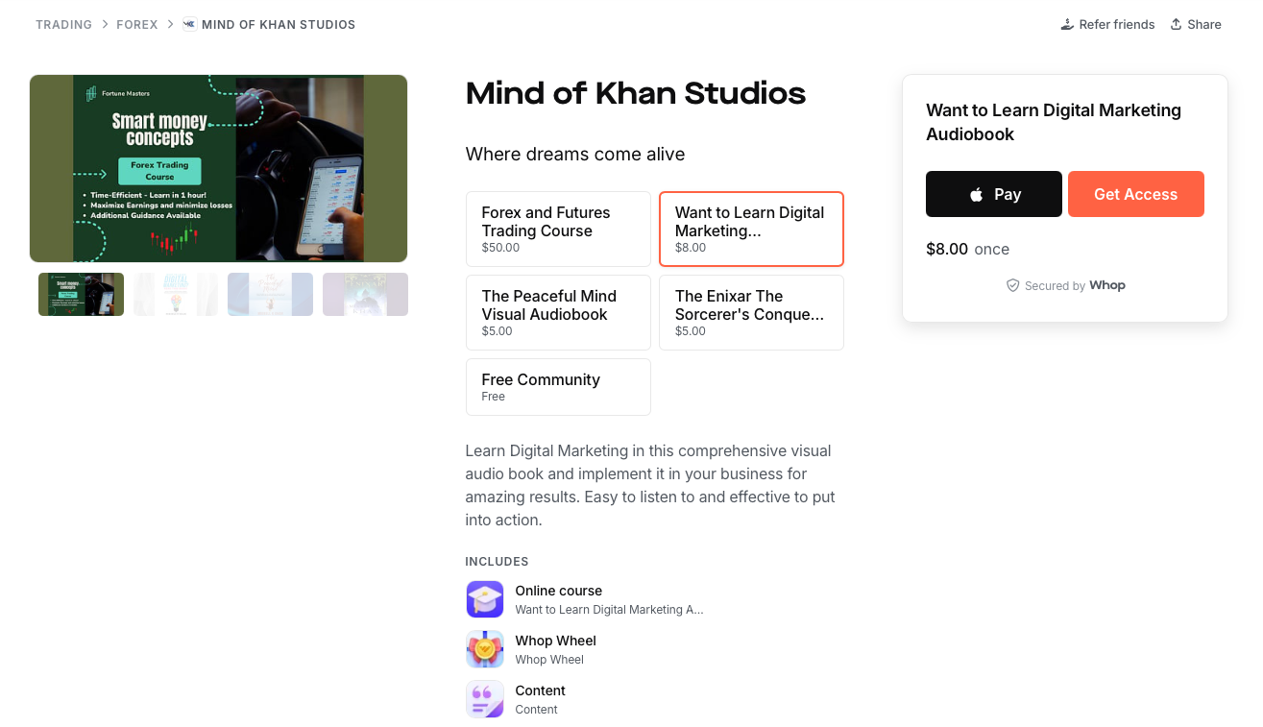
Task: Navigate to the FOREX breadcrumb
Action: [137, 24]
